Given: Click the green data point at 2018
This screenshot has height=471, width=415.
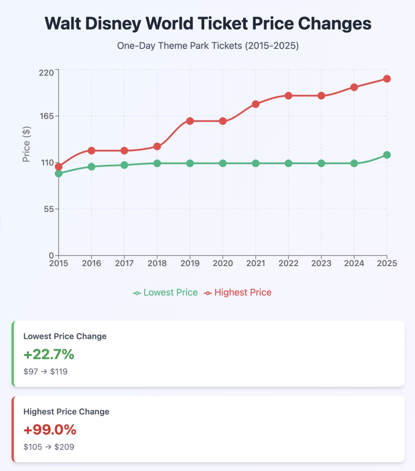Looking at the screenshot, I should coord(157,164).
